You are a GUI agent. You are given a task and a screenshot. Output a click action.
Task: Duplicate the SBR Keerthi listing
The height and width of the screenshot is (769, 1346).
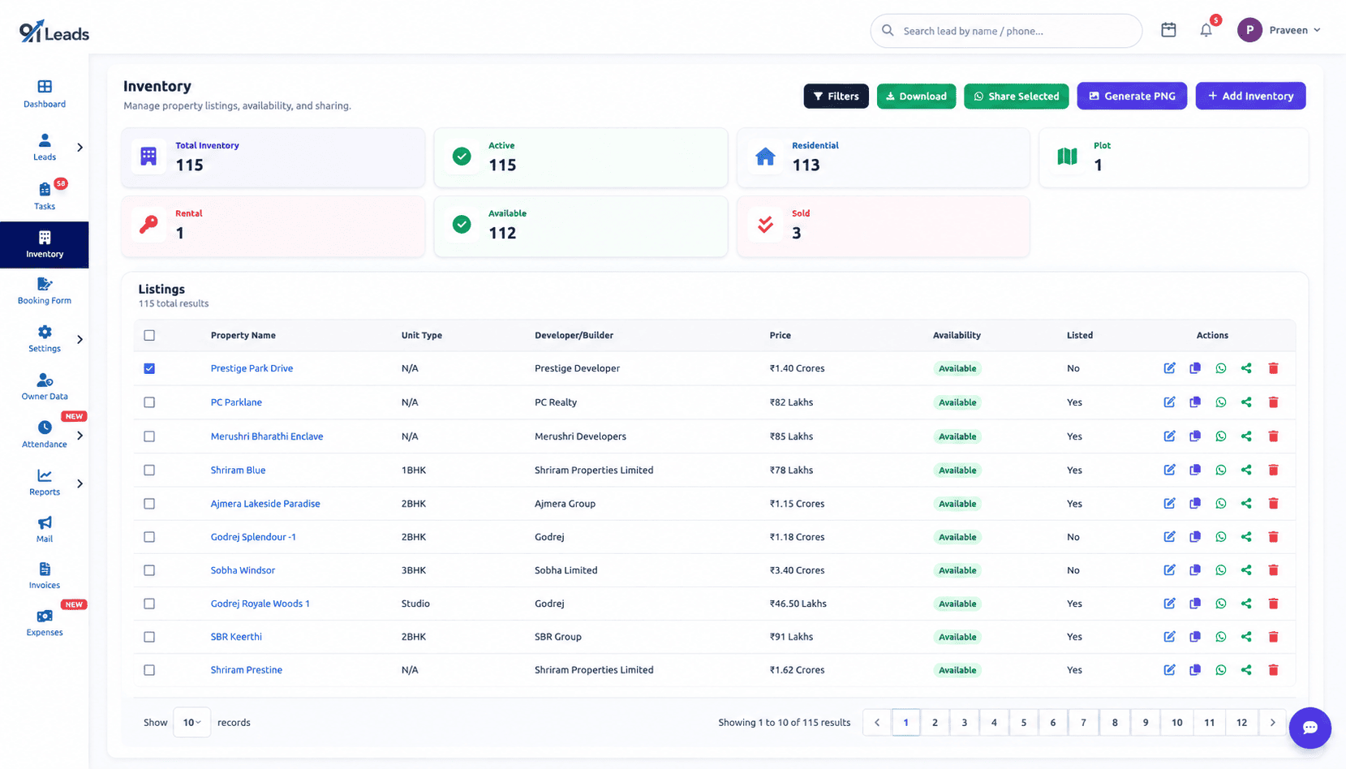point(1195,637)
